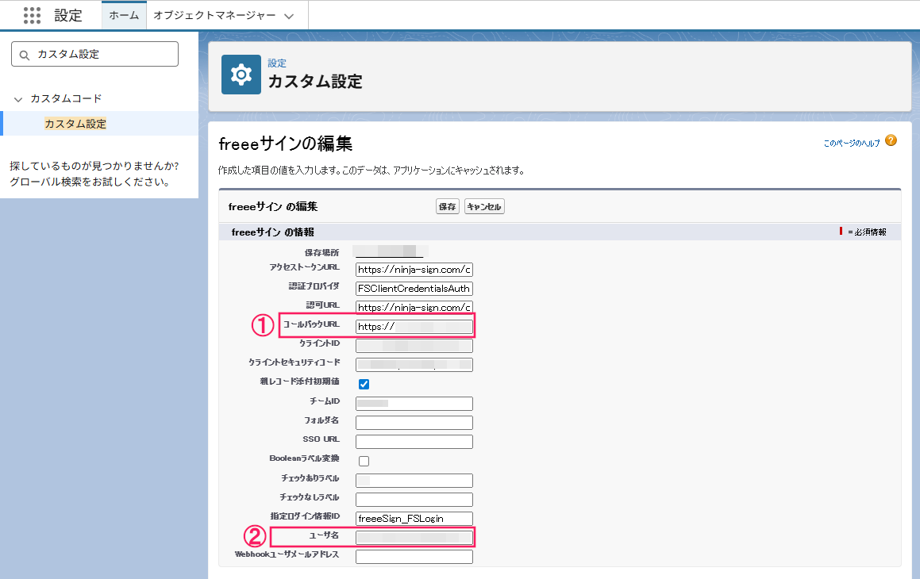
Task: Click the 指定ログイン情報ID input field
Action: (x=414, y=519)
